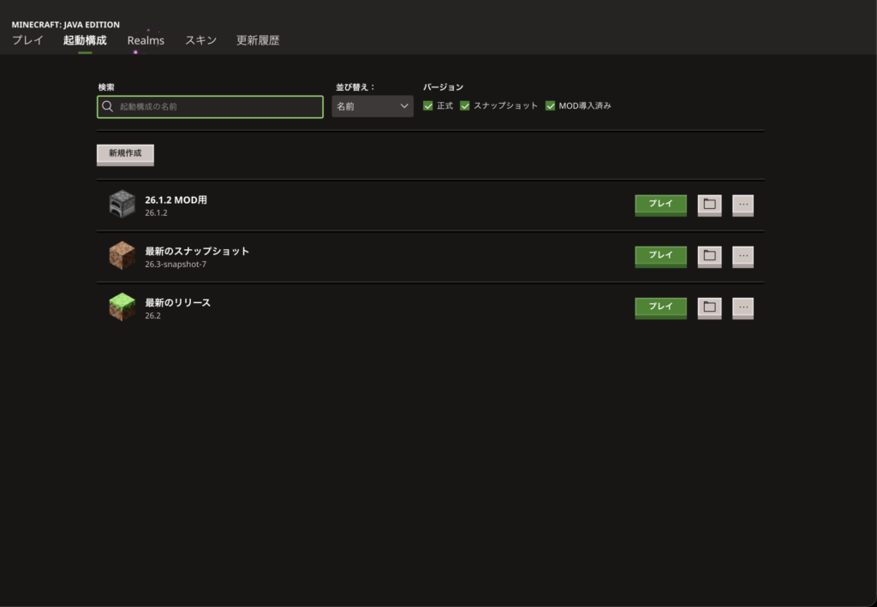The width and height of the screenshot is (877, 607).
Task: Click the grass block icon of 最新のリリース
Action: click(x=122, y=306)
